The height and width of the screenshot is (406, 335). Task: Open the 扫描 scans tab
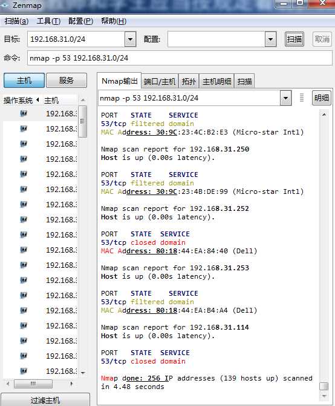(245, 82)
